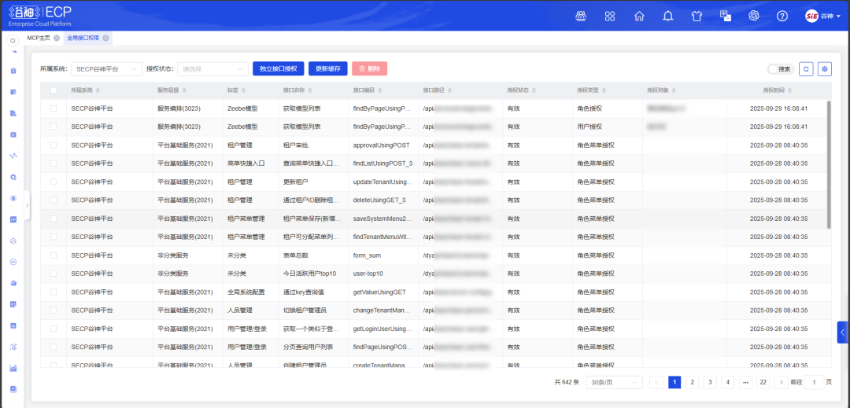Switch to the MCP主页 tab
This screenshot has height=408, width=850.
coord(38,38)
